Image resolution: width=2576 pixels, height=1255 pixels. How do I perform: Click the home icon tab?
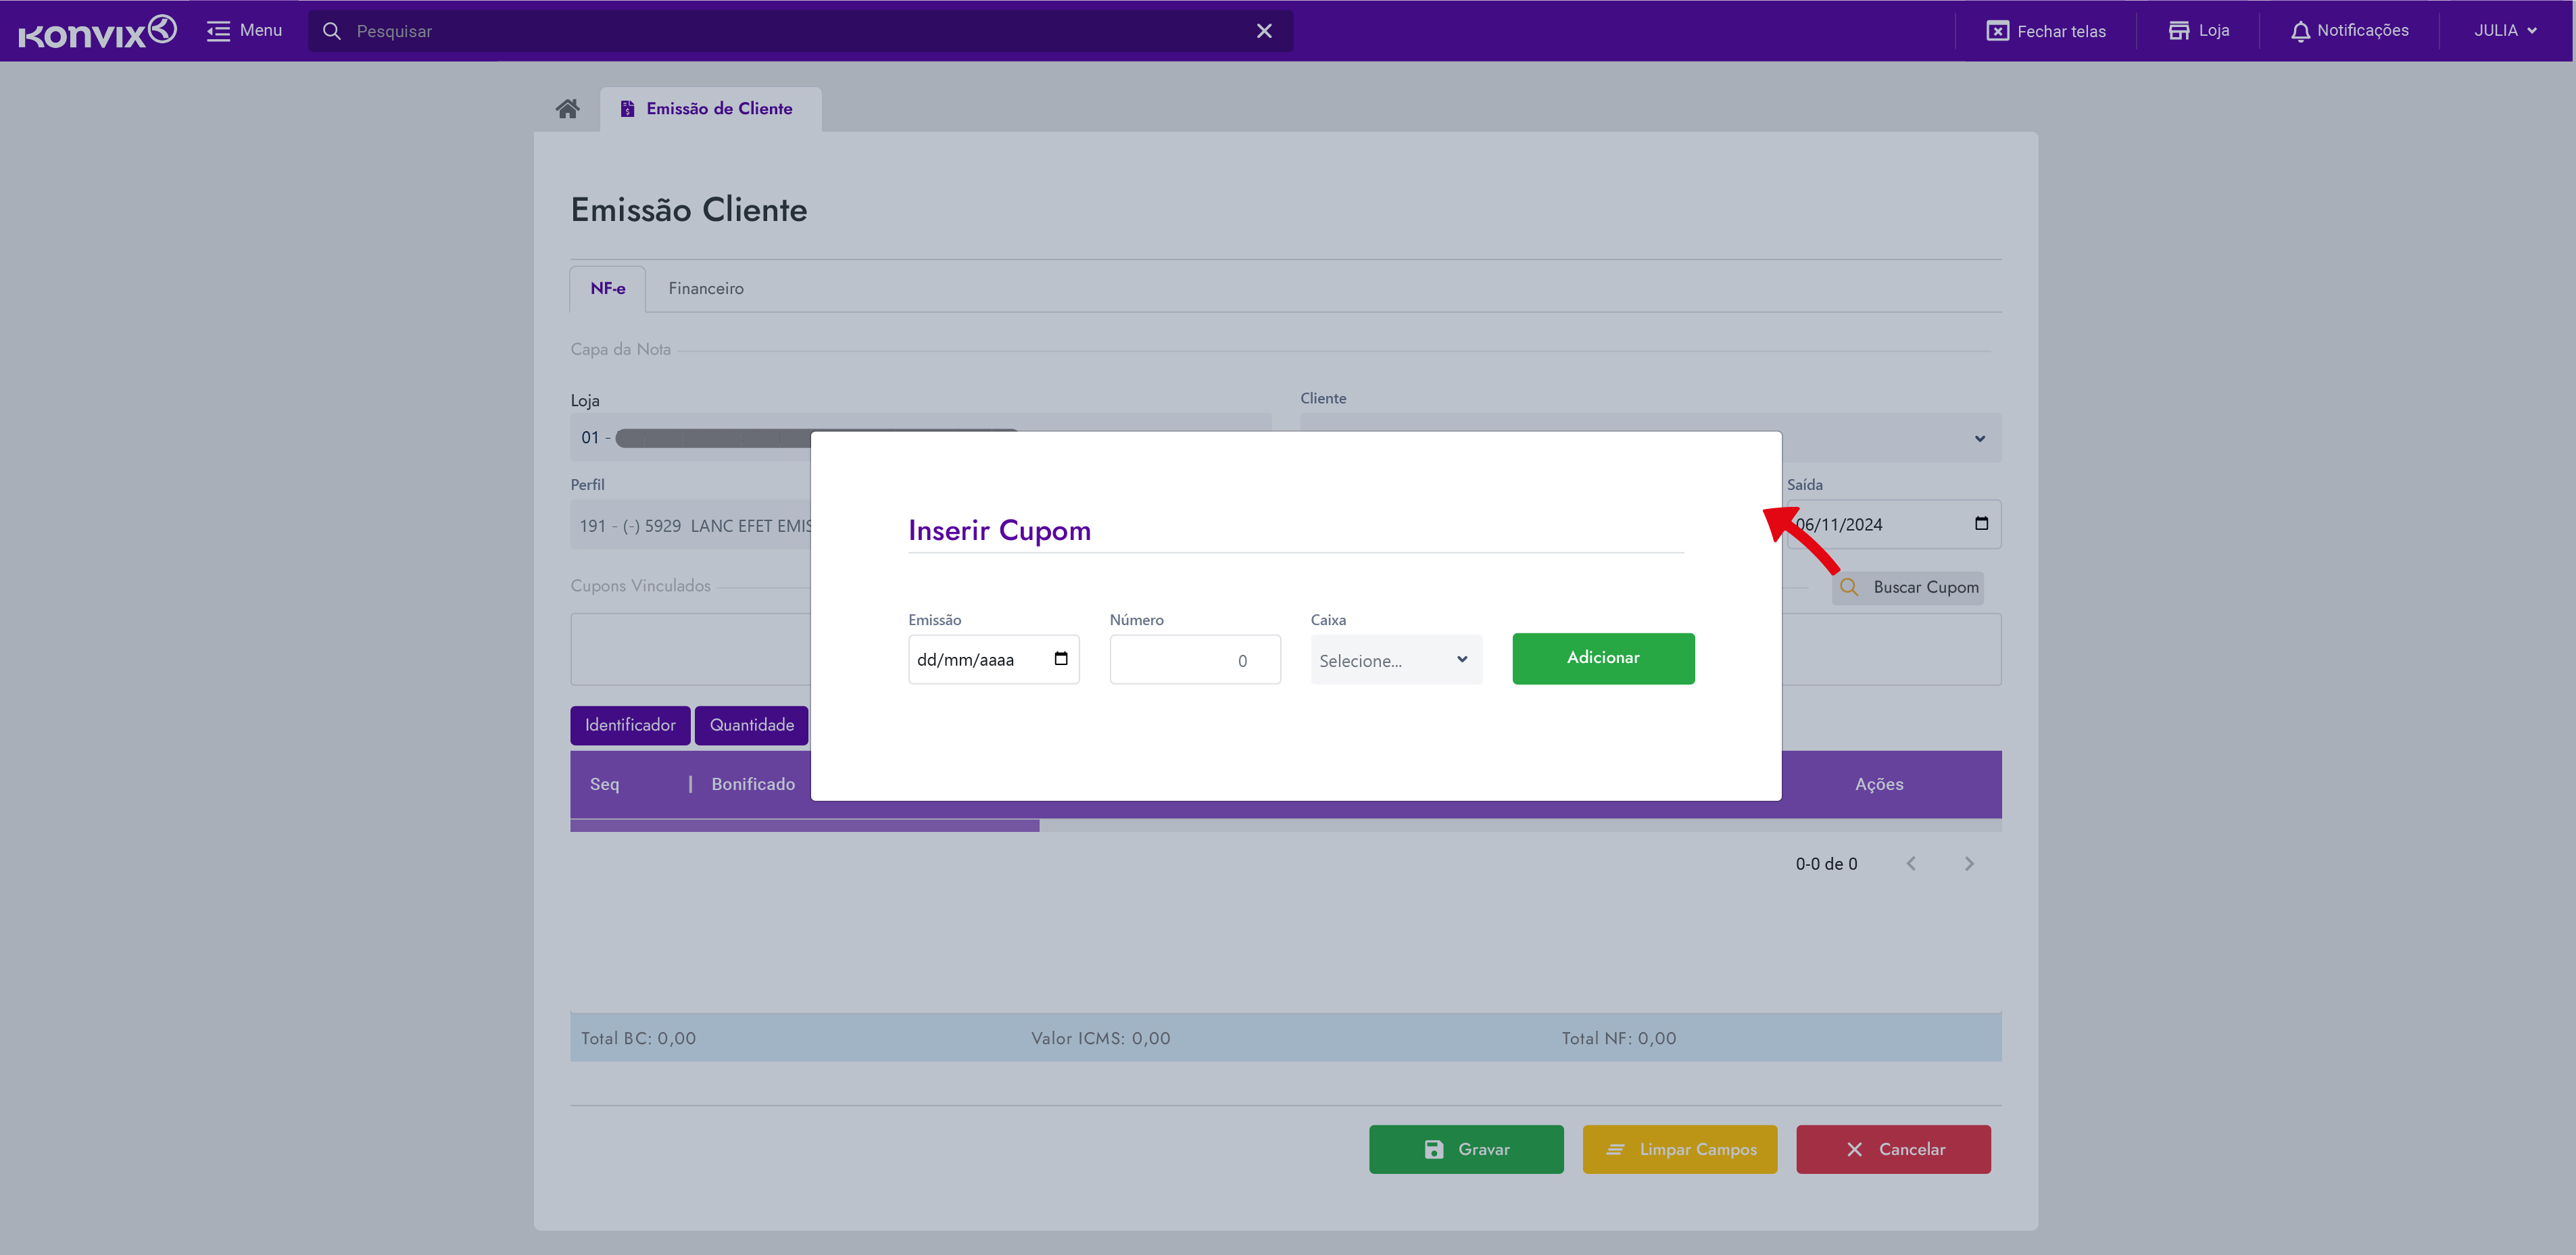(x=567, y=109)
